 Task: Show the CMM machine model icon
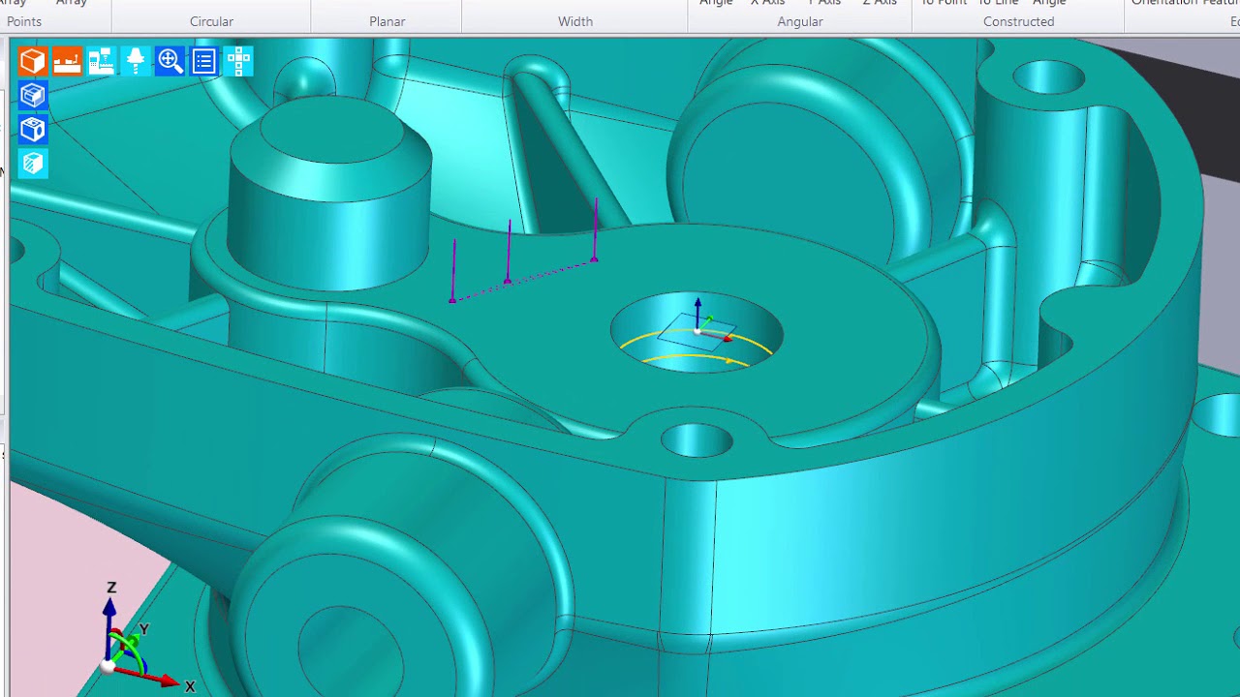(102, 61)
